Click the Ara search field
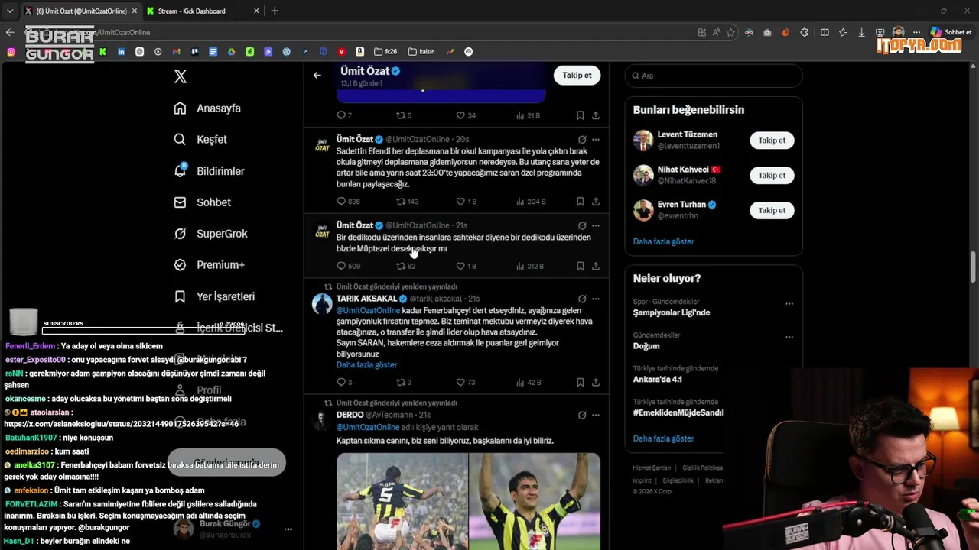 [x=714, y=76]
